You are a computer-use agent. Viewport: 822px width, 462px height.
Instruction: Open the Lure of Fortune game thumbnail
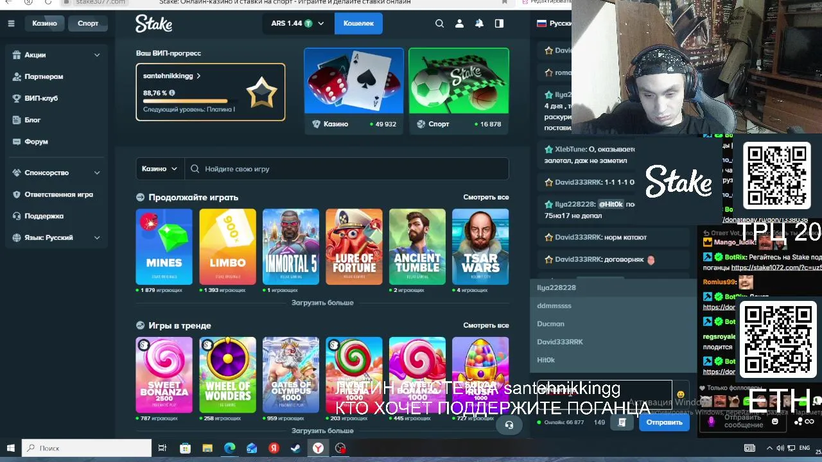354,246
